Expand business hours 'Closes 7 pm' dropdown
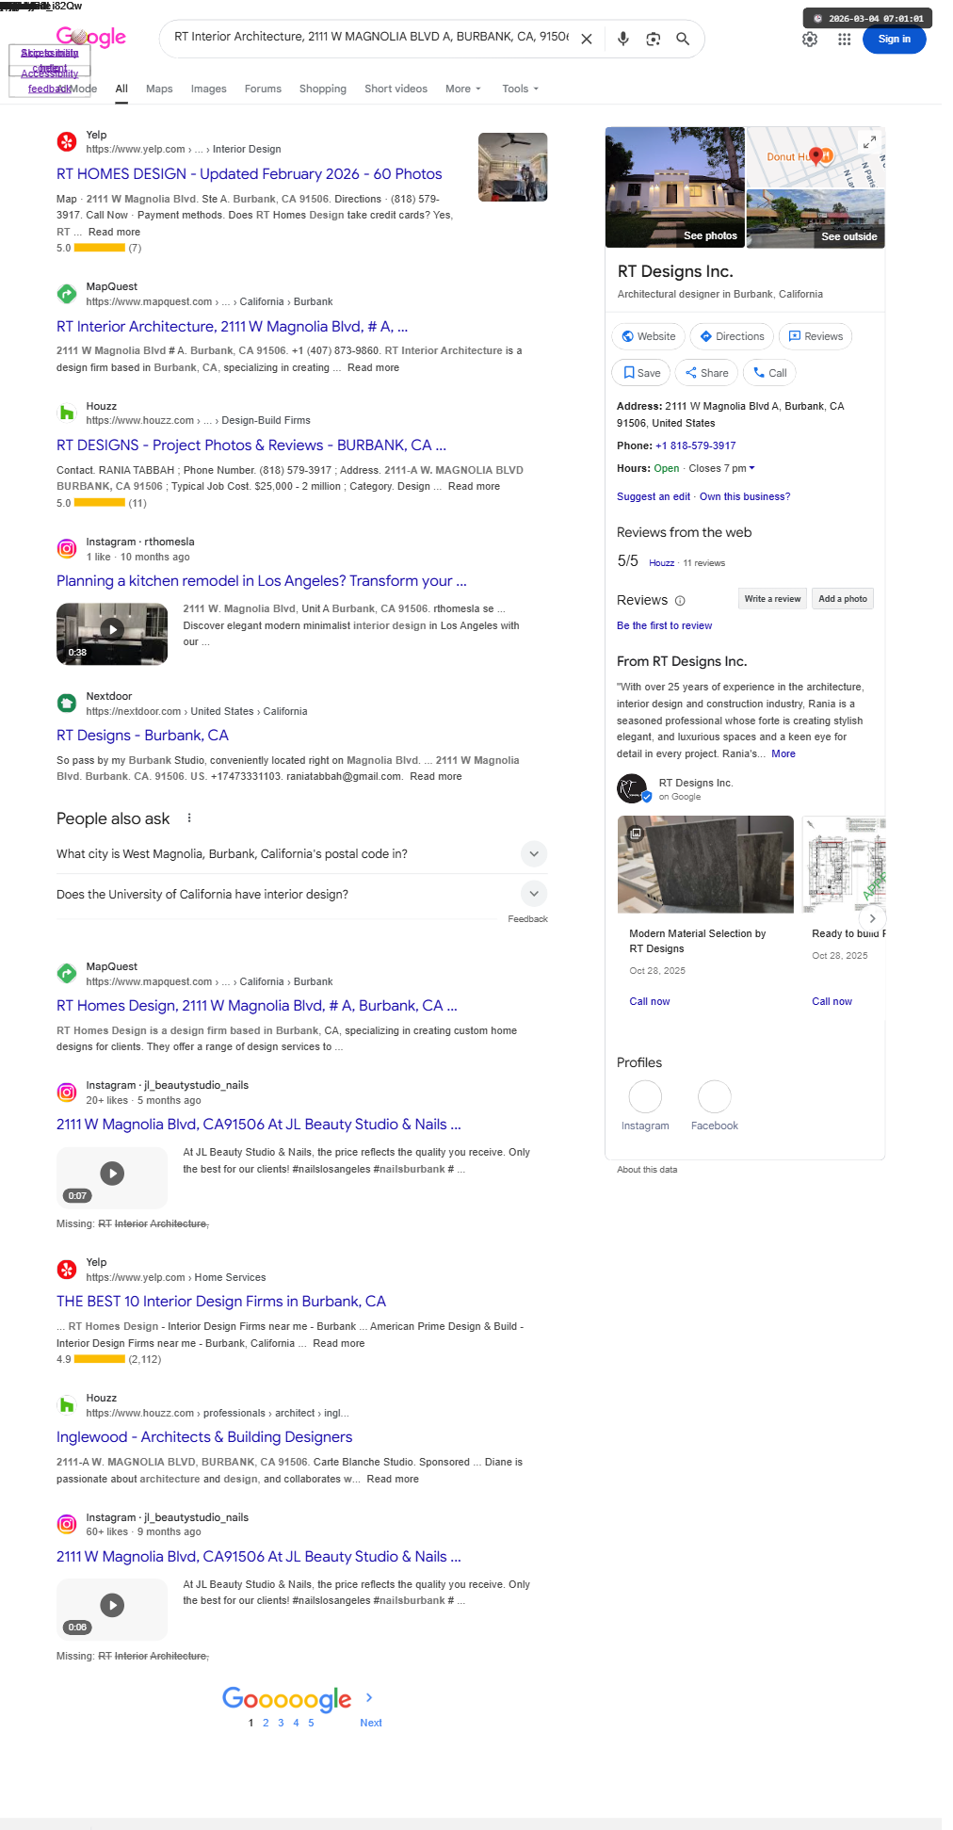This screenshot has height=1830, width=953. pos(721,468)
